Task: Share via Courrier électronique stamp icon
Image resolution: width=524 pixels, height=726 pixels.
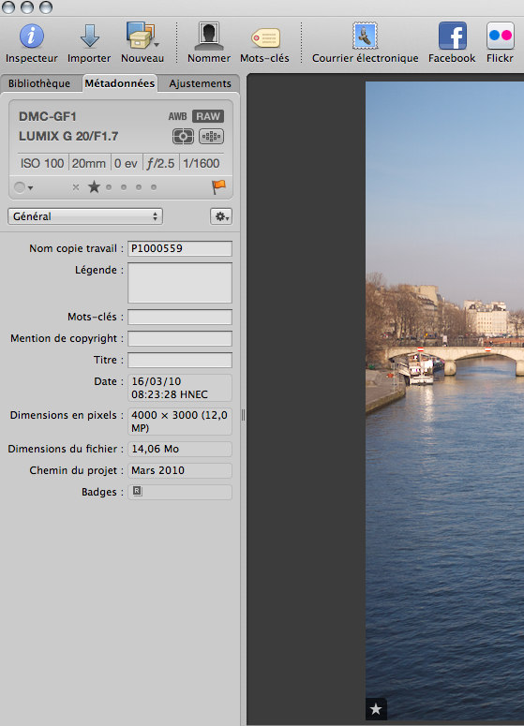Action: (x=365, y=36)
